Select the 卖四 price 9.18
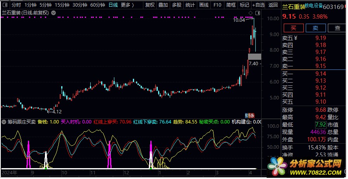Viewport: 348px width, 179px height. (321, 45)
